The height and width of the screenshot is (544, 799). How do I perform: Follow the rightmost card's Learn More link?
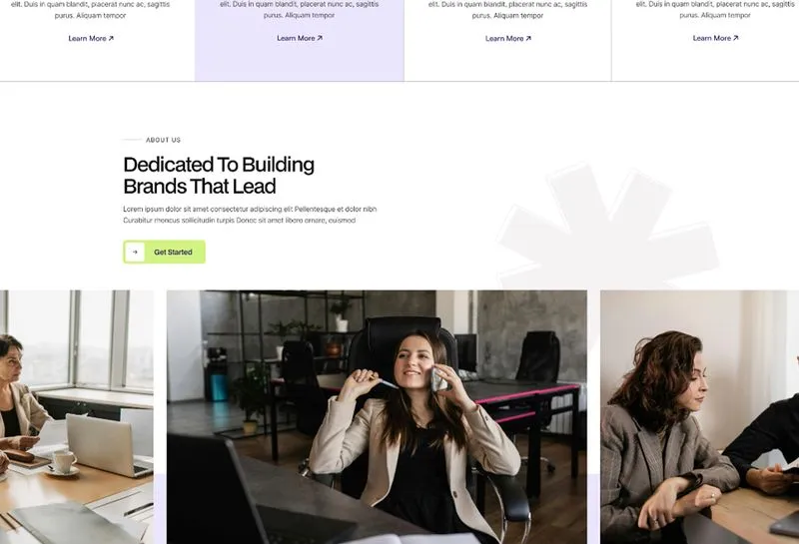coord(715,38)
